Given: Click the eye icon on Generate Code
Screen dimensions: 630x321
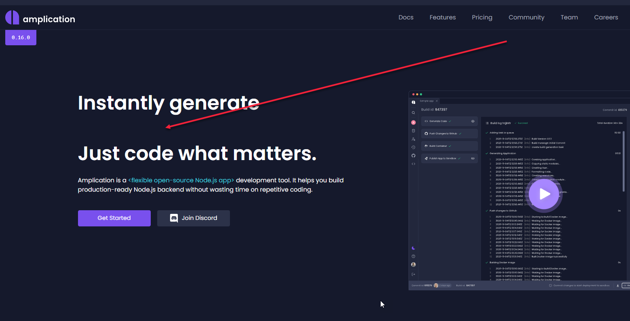Looking at the screenshot, I should pos(473,121).
